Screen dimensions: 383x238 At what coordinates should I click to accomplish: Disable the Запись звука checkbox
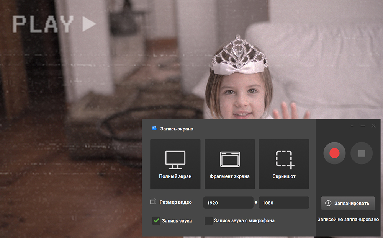[156, 220]
